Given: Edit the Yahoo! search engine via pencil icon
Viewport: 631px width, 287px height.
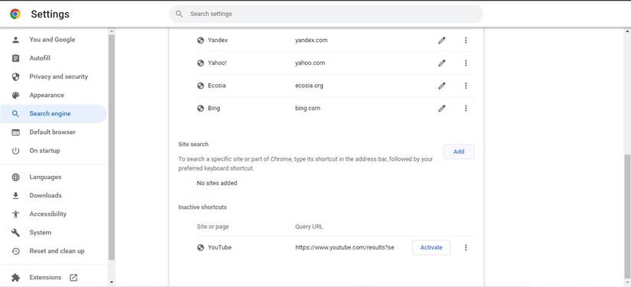Looking at the screenshot, I should point(442,63).
